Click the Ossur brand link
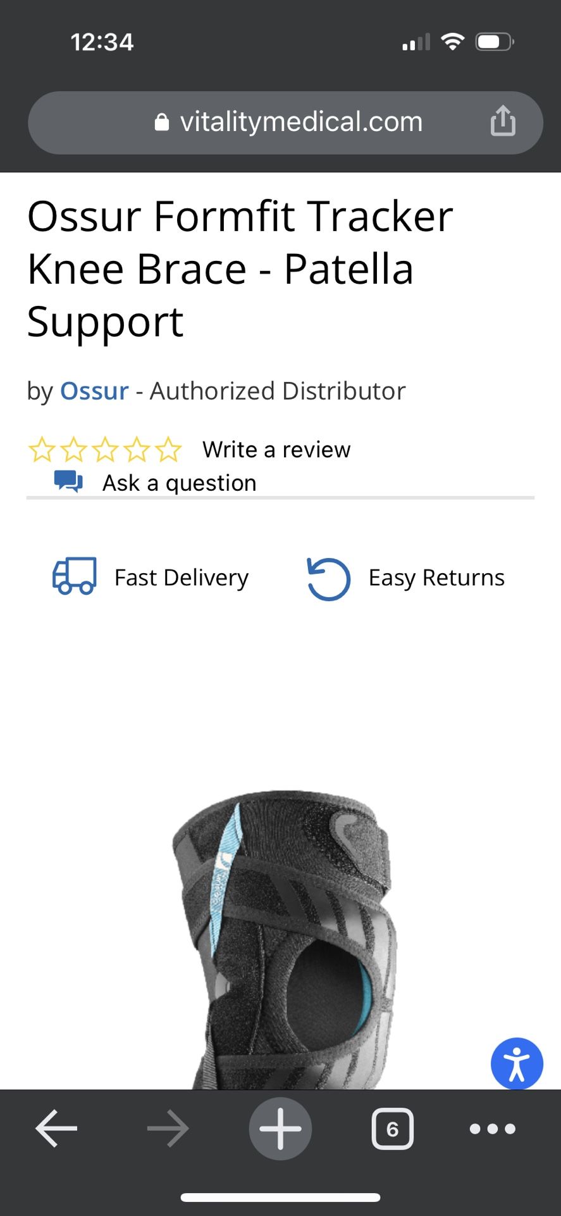This screenshot has height=1216, width=561. point(94,391)
